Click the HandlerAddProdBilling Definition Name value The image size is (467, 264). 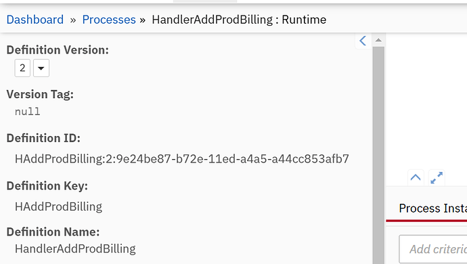(x=75, y=248)
